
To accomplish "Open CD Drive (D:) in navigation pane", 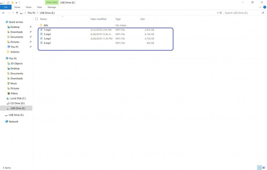I will pos(17,103).
